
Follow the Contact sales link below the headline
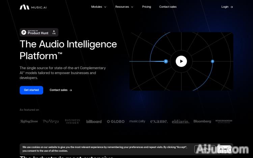61,90
